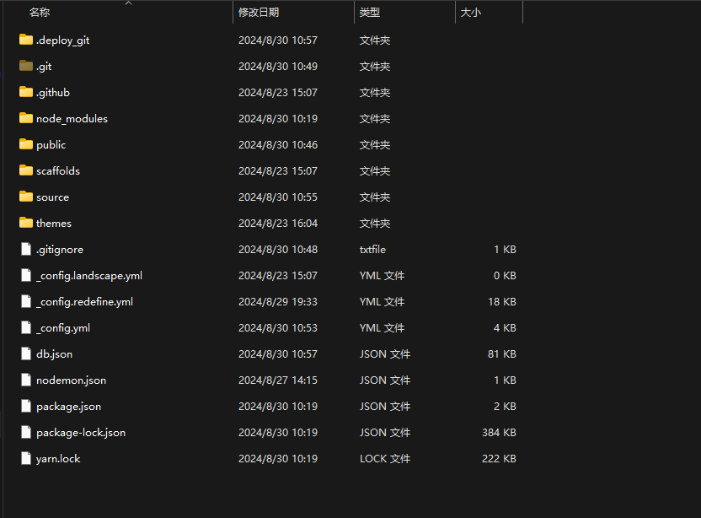Select the scaffolds folder name

(58, 170)
